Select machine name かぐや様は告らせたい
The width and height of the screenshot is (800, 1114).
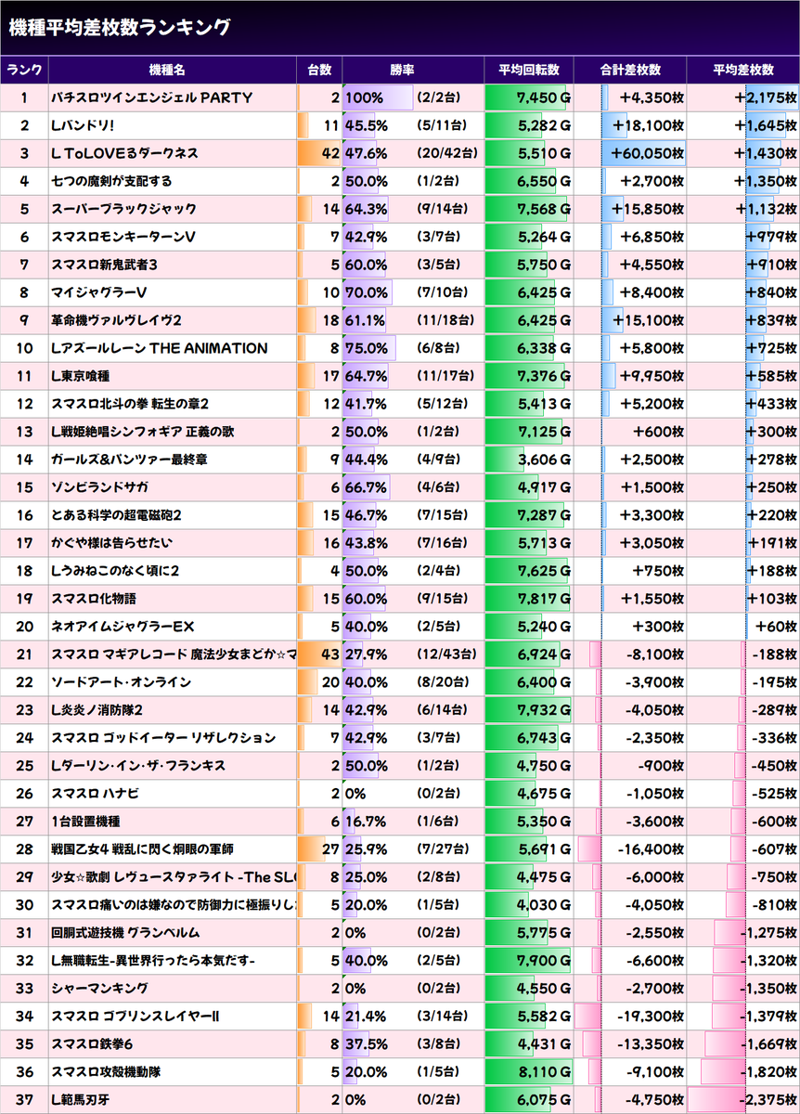click(111, 543)
